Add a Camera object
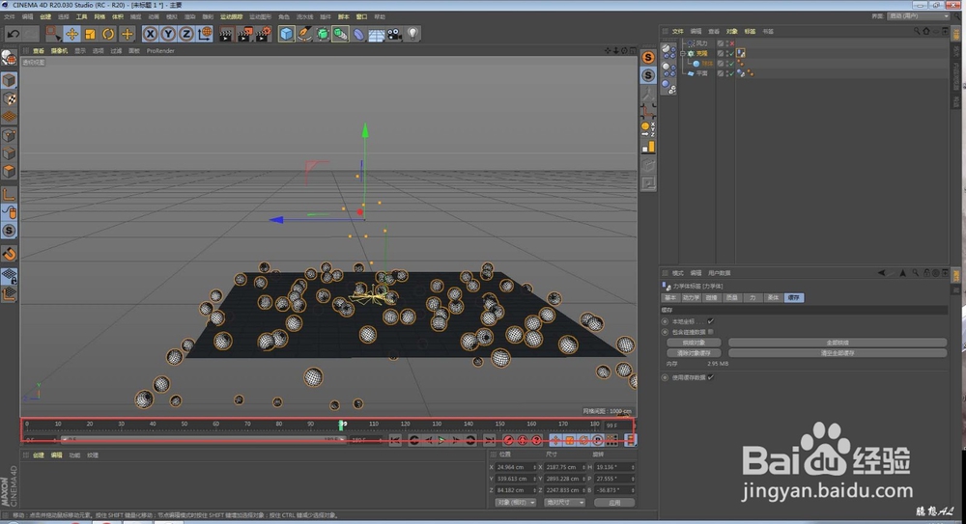The height and width of the screenshot is (524, 966). (x=394, y=34)
